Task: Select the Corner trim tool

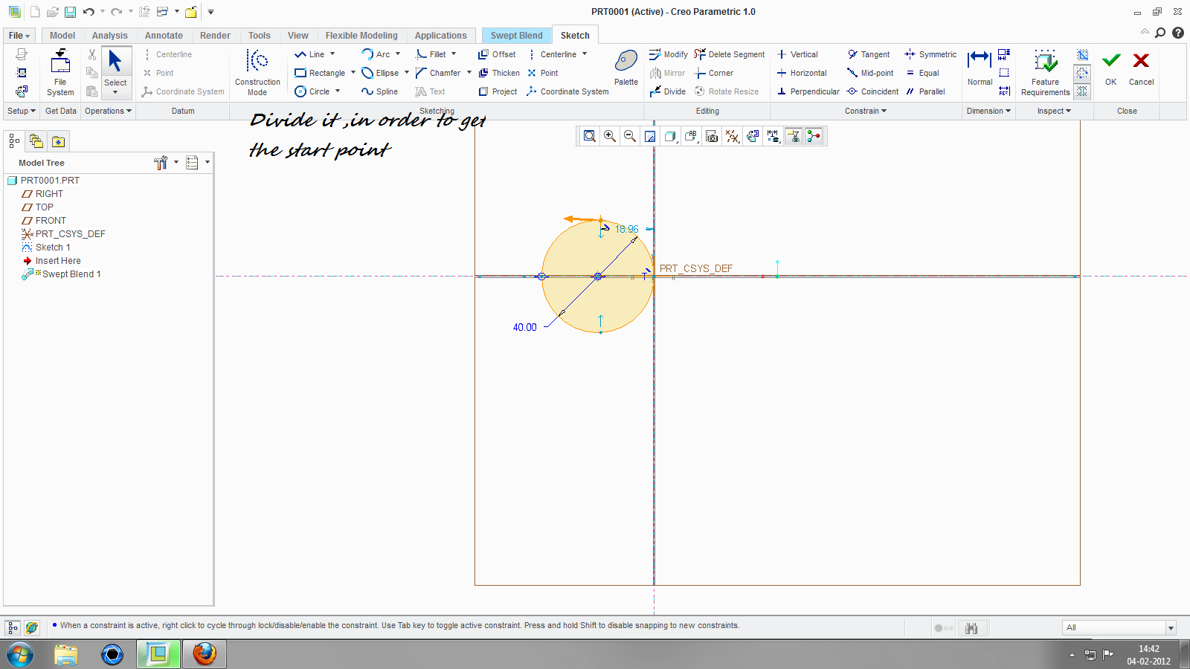Action: coord(713,73)
